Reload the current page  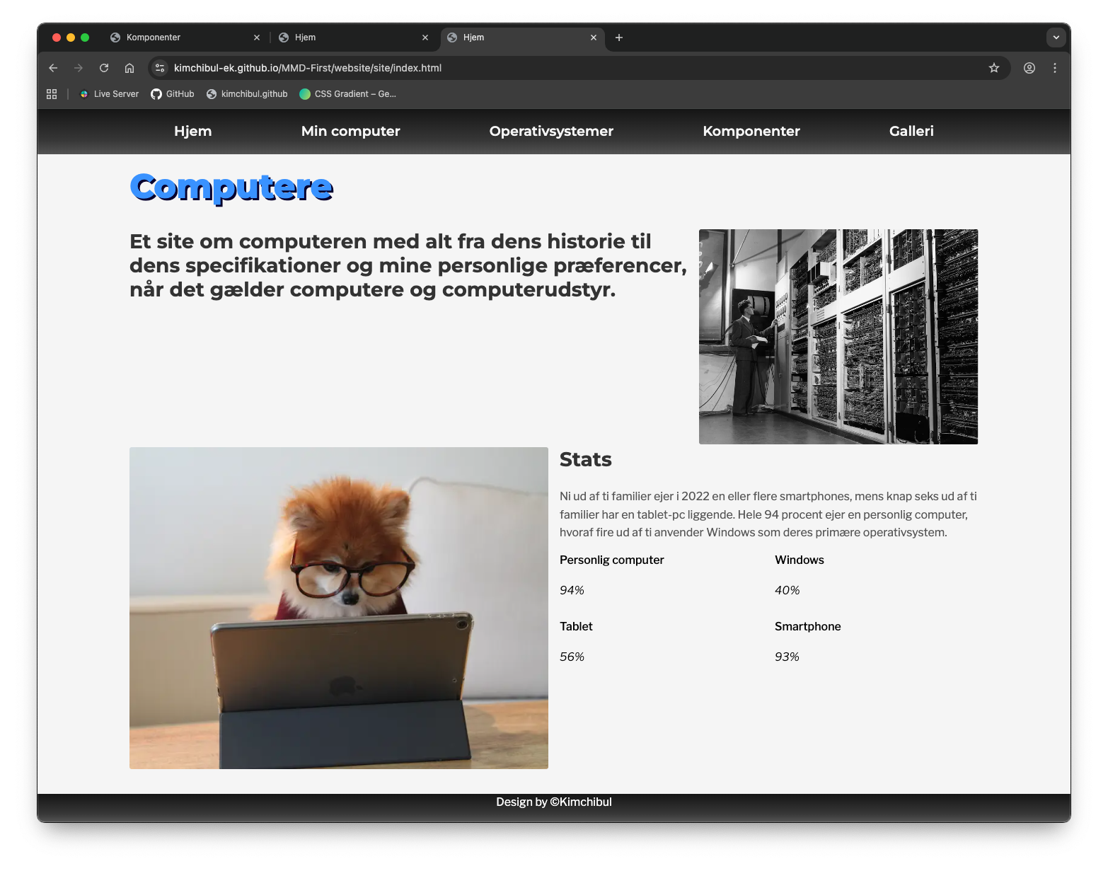point(104,68)
